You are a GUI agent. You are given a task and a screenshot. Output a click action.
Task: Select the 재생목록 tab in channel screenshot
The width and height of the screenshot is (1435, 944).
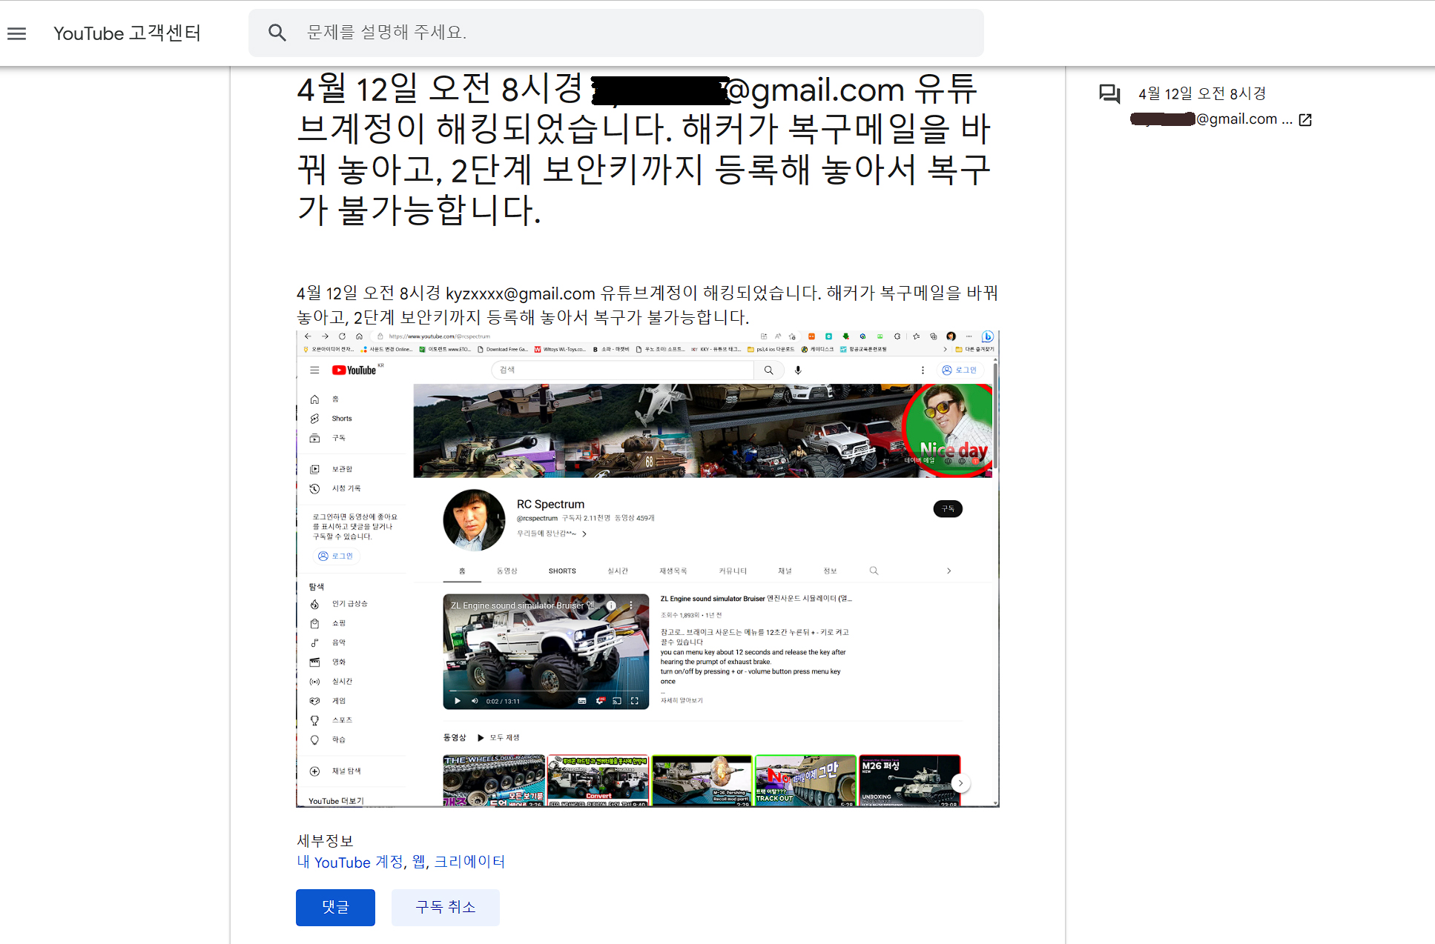click(x=673, y=571)
